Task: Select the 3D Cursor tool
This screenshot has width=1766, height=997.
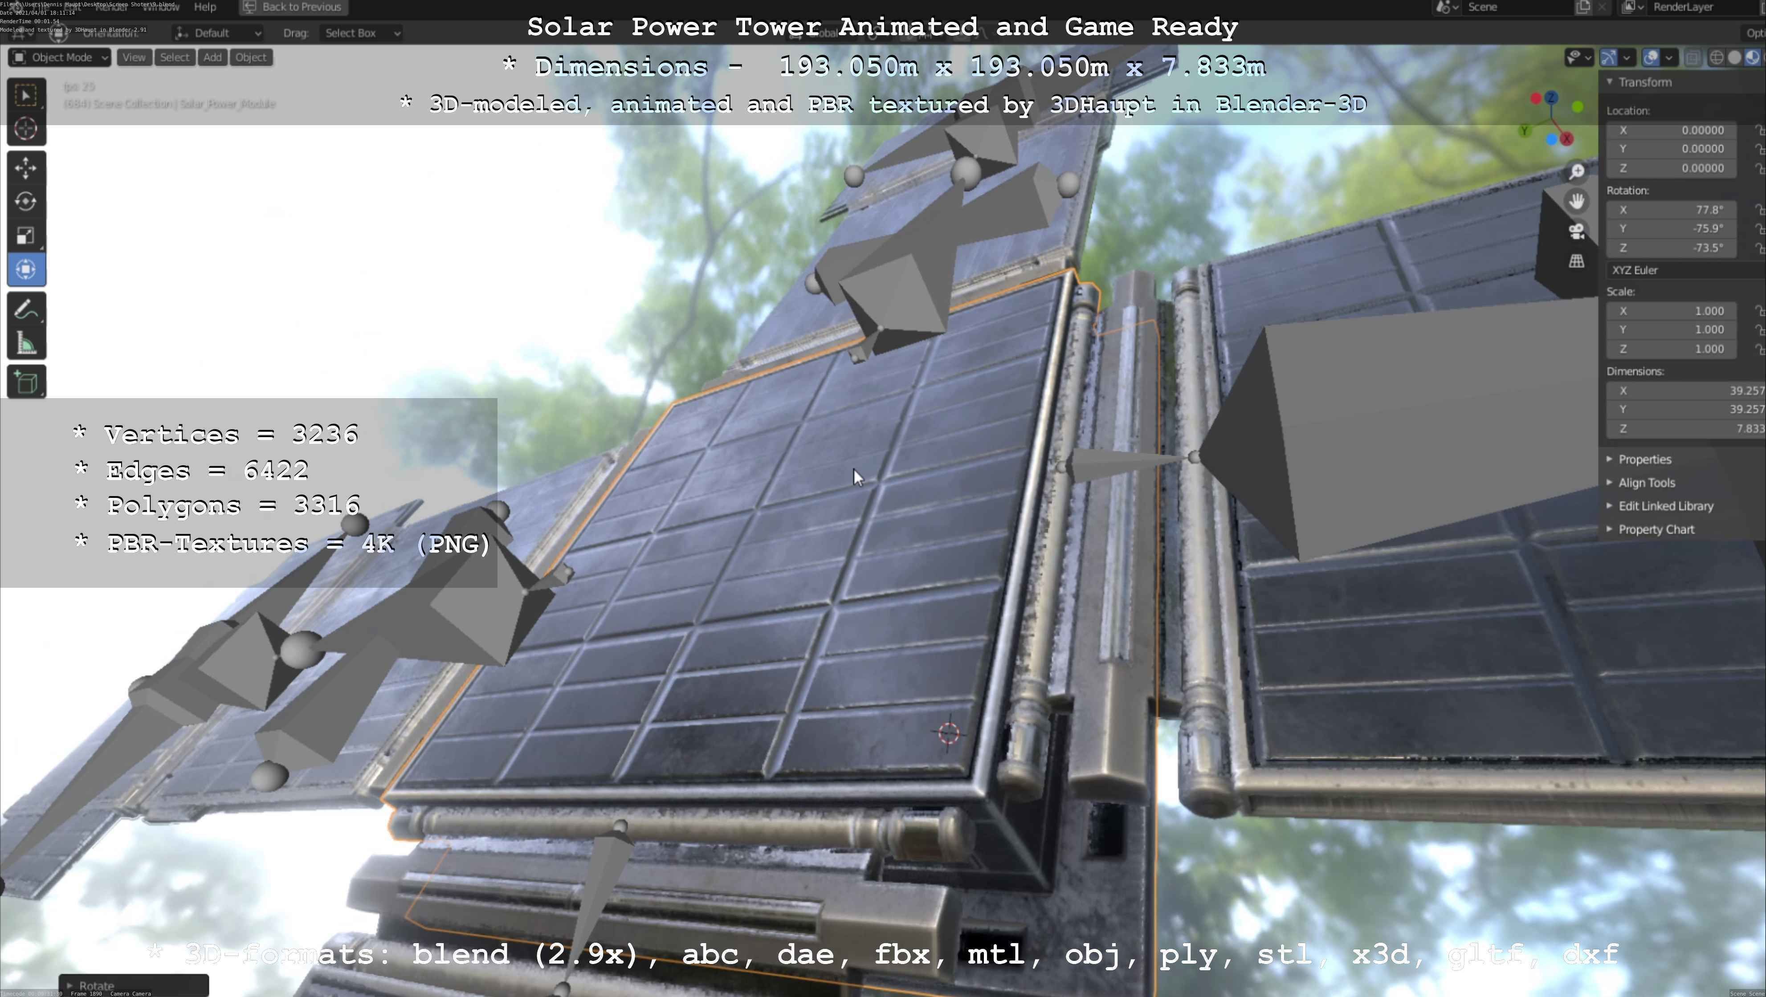Action: 26,129
